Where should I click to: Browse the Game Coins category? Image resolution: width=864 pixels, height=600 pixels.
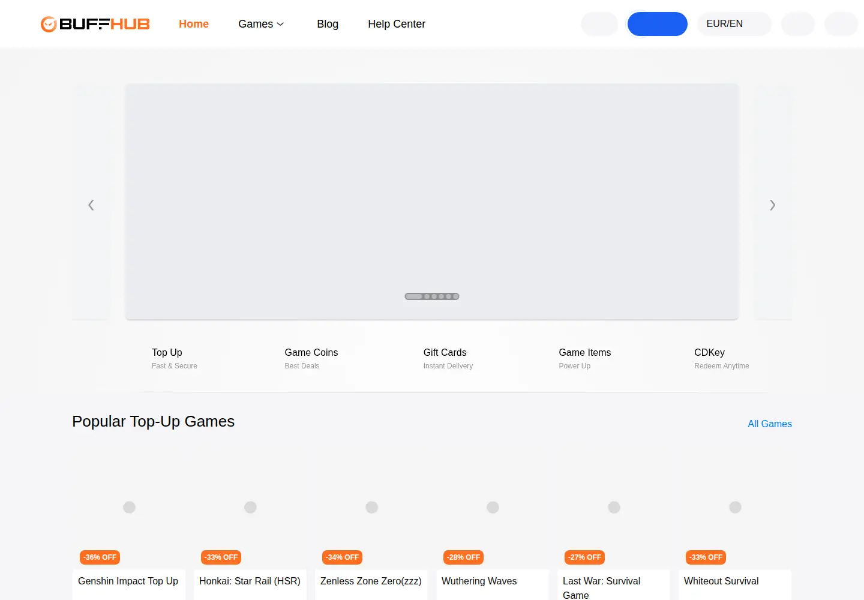311,358
